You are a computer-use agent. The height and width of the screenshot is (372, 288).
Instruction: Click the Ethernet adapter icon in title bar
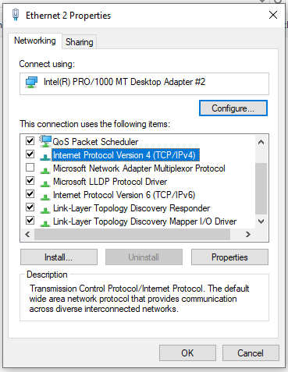coord(16,15)
